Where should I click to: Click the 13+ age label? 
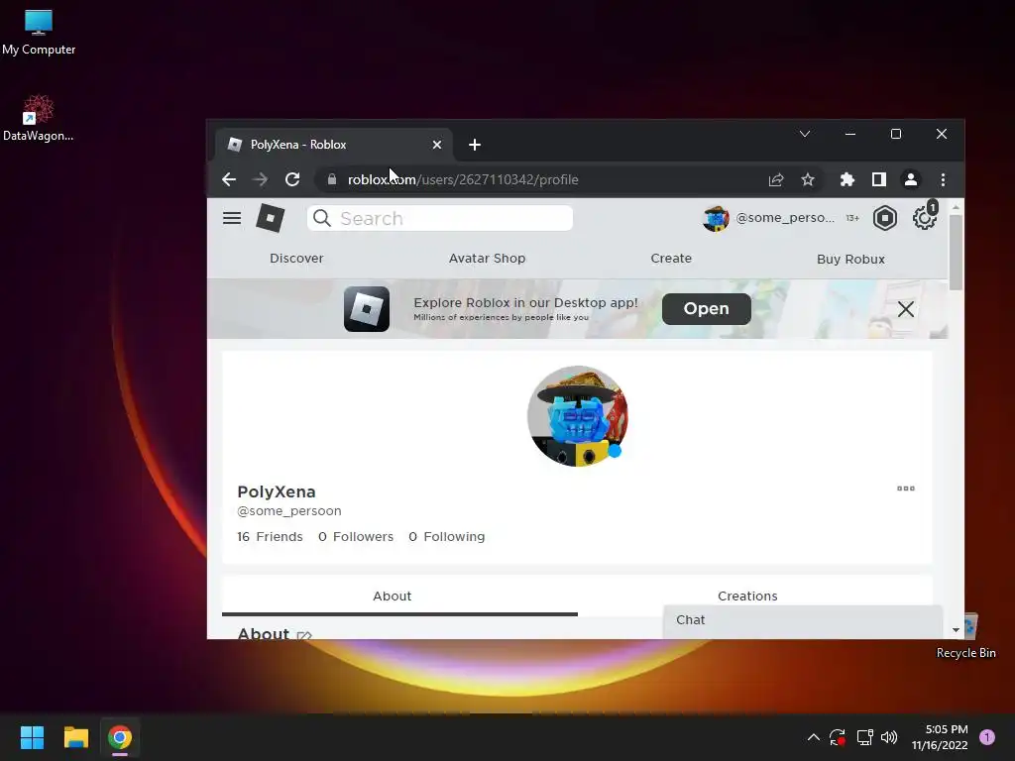851,218
